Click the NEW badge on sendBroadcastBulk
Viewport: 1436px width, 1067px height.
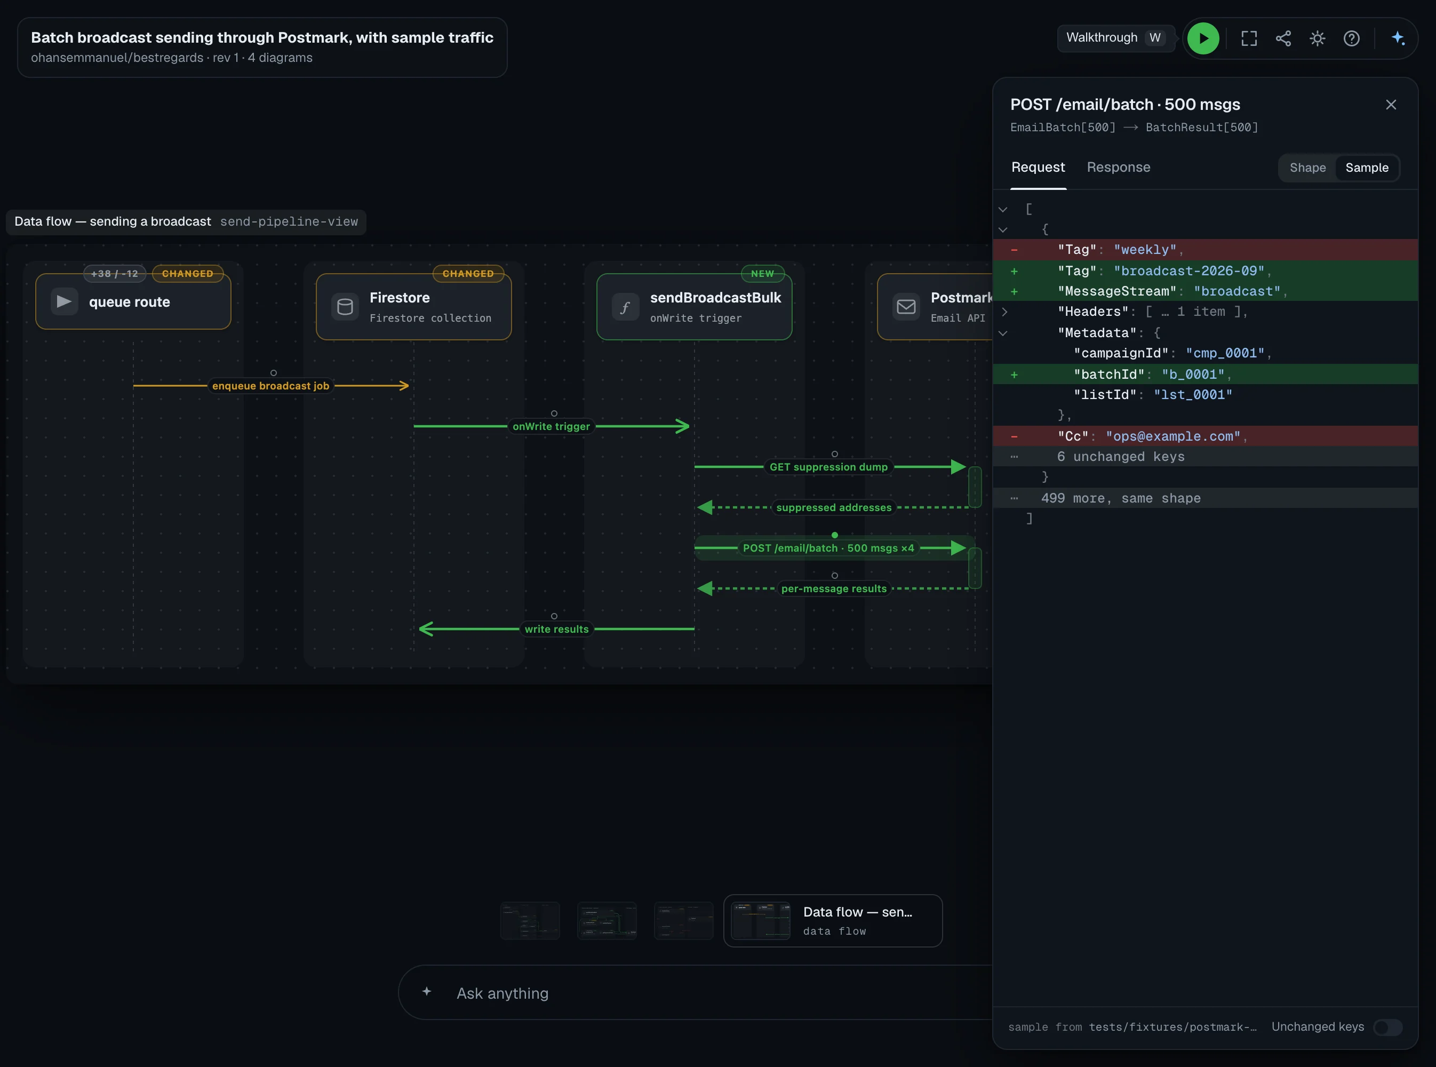tap(763, 274)
